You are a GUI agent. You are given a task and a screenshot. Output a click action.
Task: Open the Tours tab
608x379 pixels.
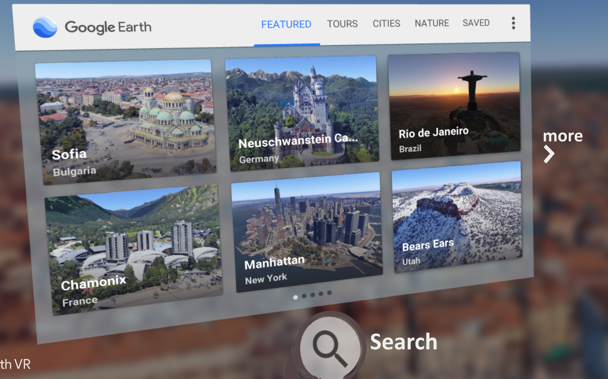pos(342,24)
